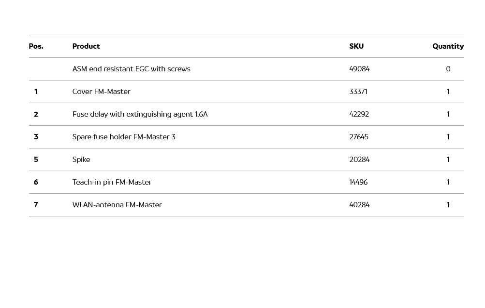Select ASM end resistant EGC with screws
Image resolution: width=485 pixels, height=308 pixels.
(131, 69)
